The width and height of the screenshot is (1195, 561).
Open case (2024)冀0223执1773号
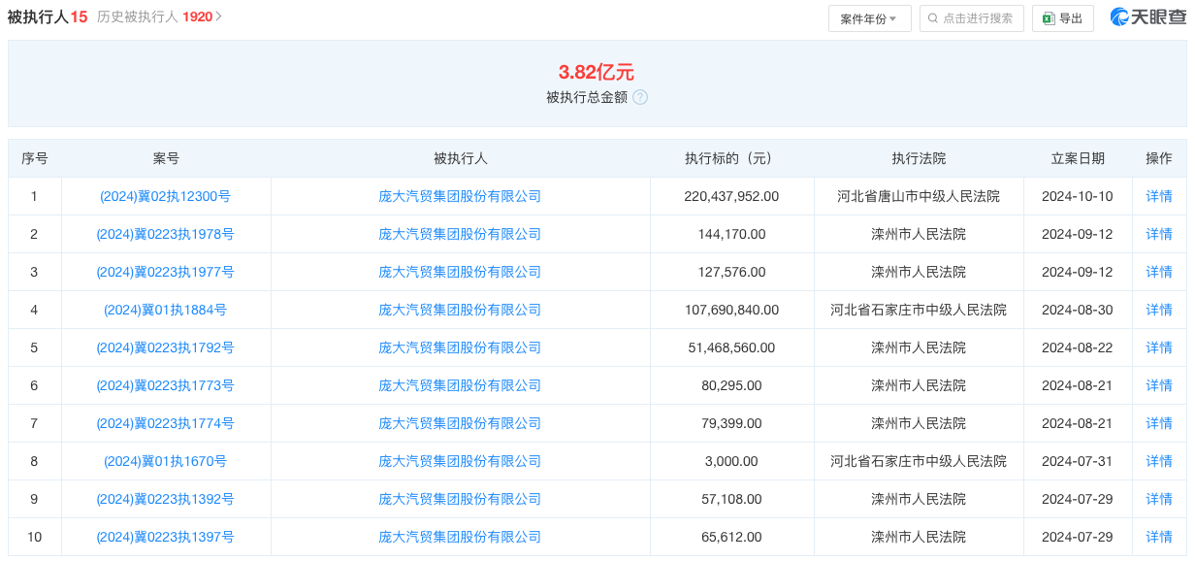click(x=165, y=385)
